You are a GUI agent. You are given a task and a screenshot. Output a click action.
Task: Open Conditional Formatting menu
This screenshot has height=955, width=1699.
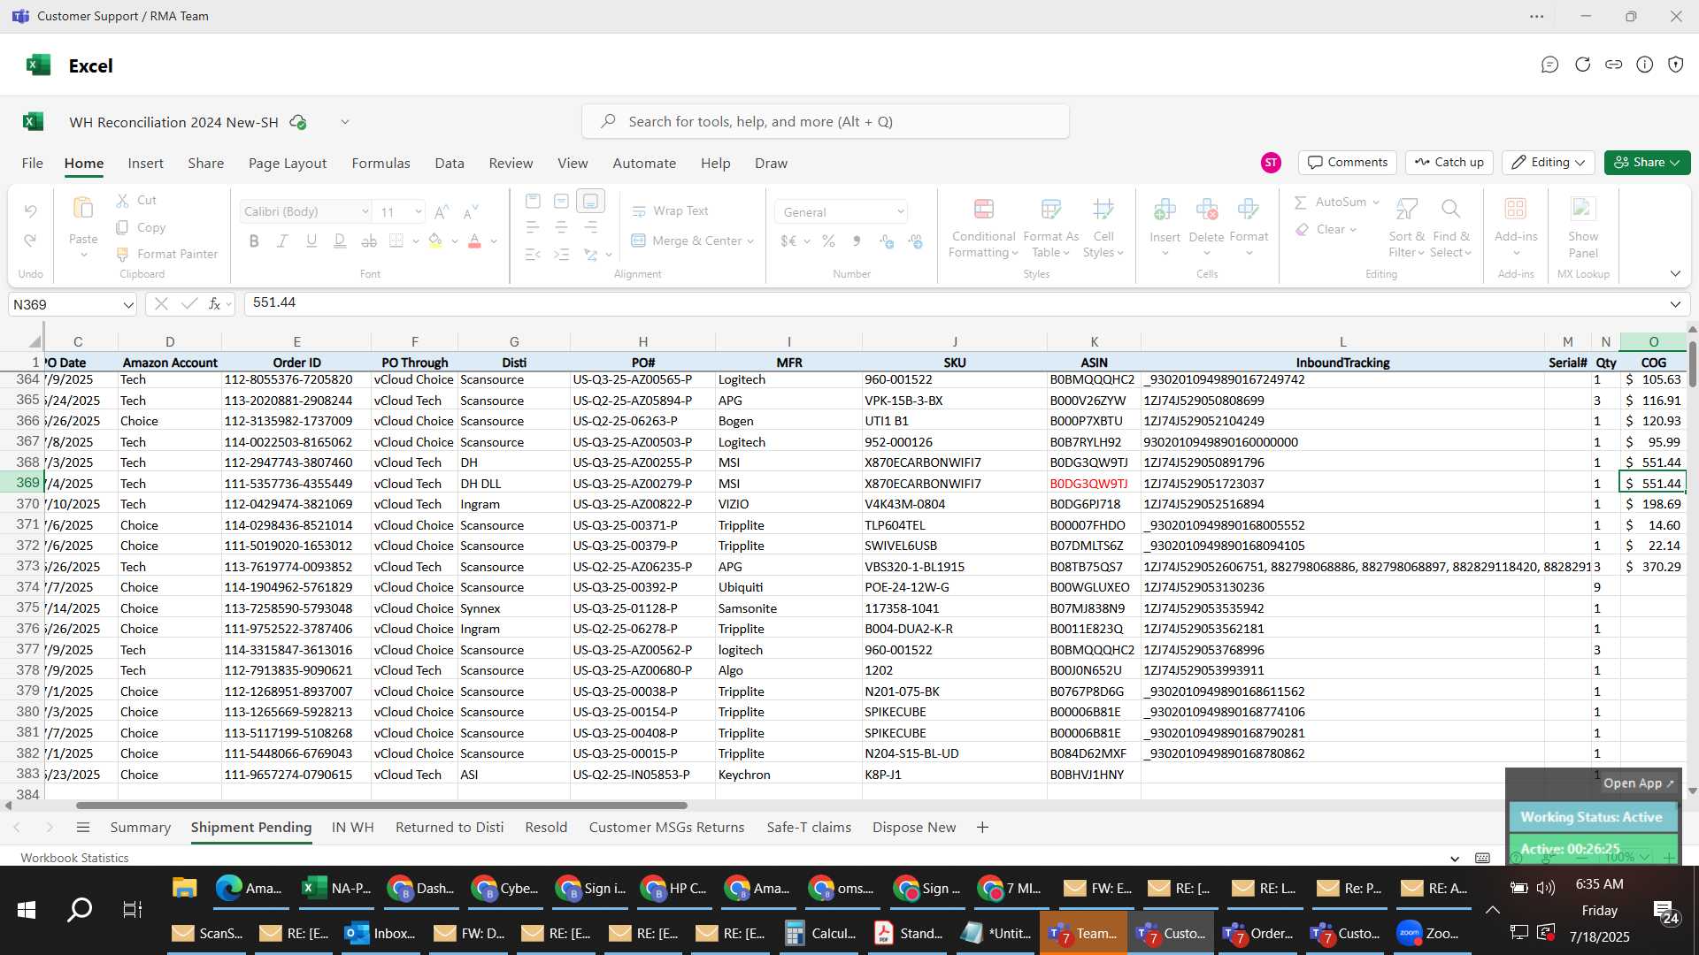(x=983, y=228)
